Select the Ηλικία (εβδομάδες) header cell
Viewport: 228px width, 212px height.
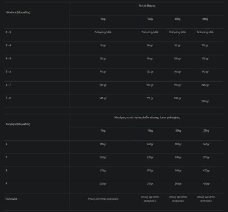click(x=18, y=12)
